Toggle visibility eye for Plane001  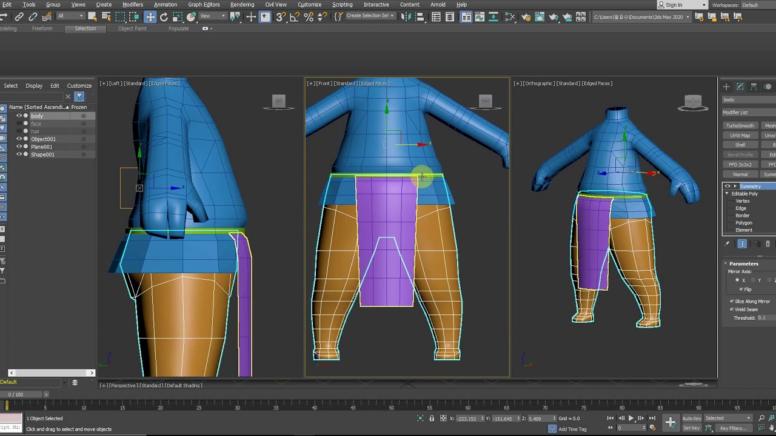[19, 147]
